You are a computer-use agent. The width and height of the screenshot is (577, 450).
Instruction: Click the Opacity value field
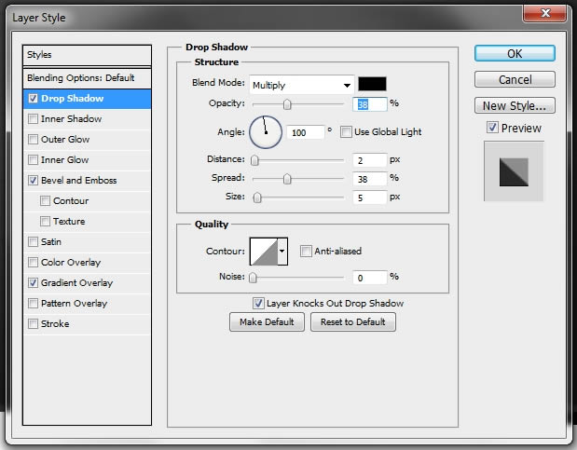click(x=370, y=104)
